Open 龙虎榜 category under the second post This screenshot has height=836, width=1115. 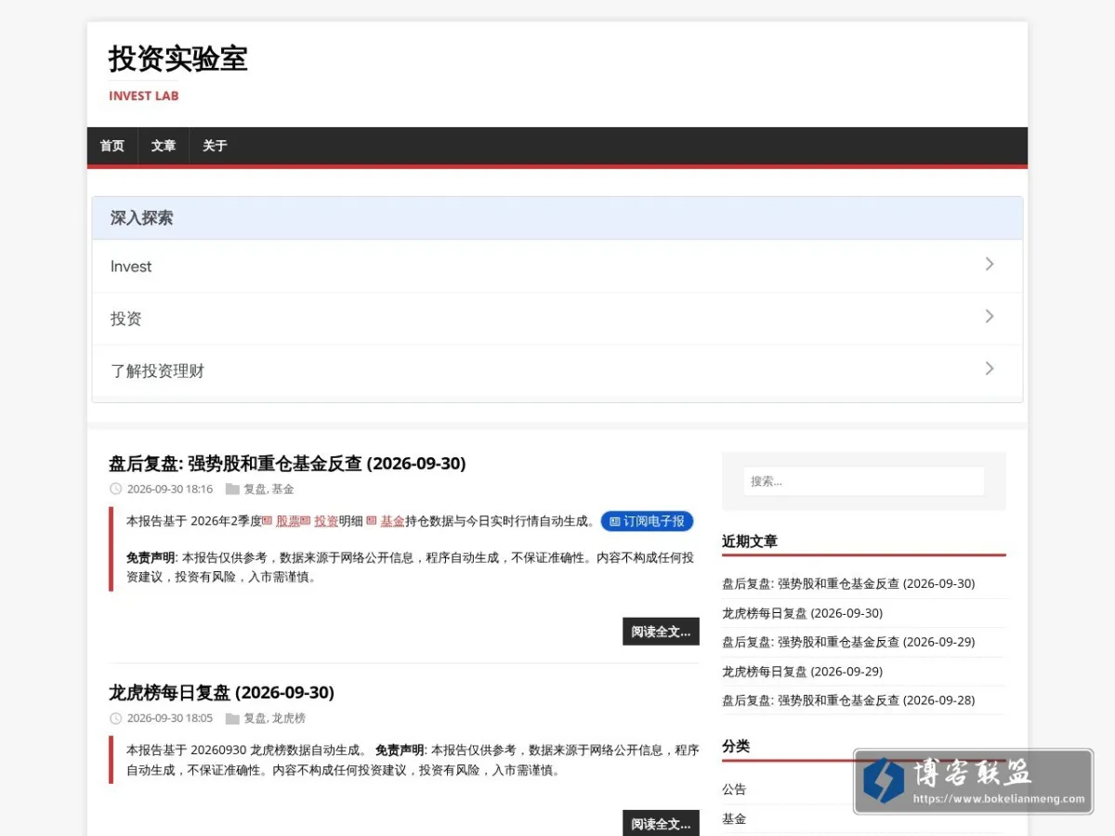[x=288, y=718]
